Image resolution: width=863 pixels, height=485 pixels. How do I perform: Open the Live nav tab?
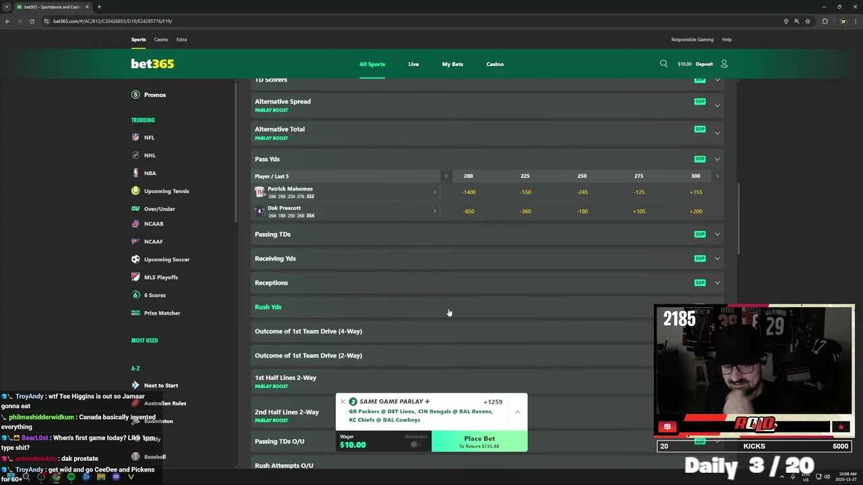(413, 64)
